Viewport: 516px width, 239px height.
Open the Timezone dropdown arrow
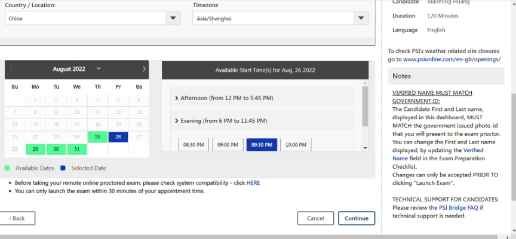click(x=361, y=18)
